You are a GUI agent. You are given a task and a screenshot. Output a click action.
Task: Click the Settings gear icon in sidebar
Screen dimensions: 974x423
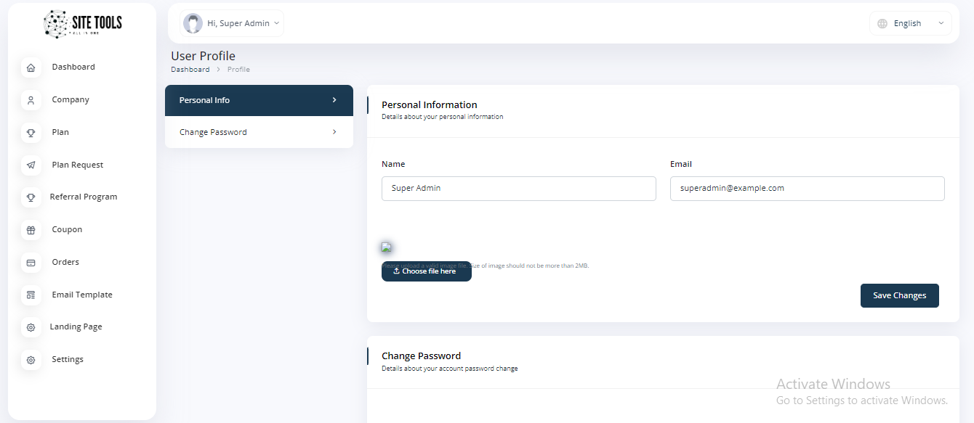coord(31,360)
